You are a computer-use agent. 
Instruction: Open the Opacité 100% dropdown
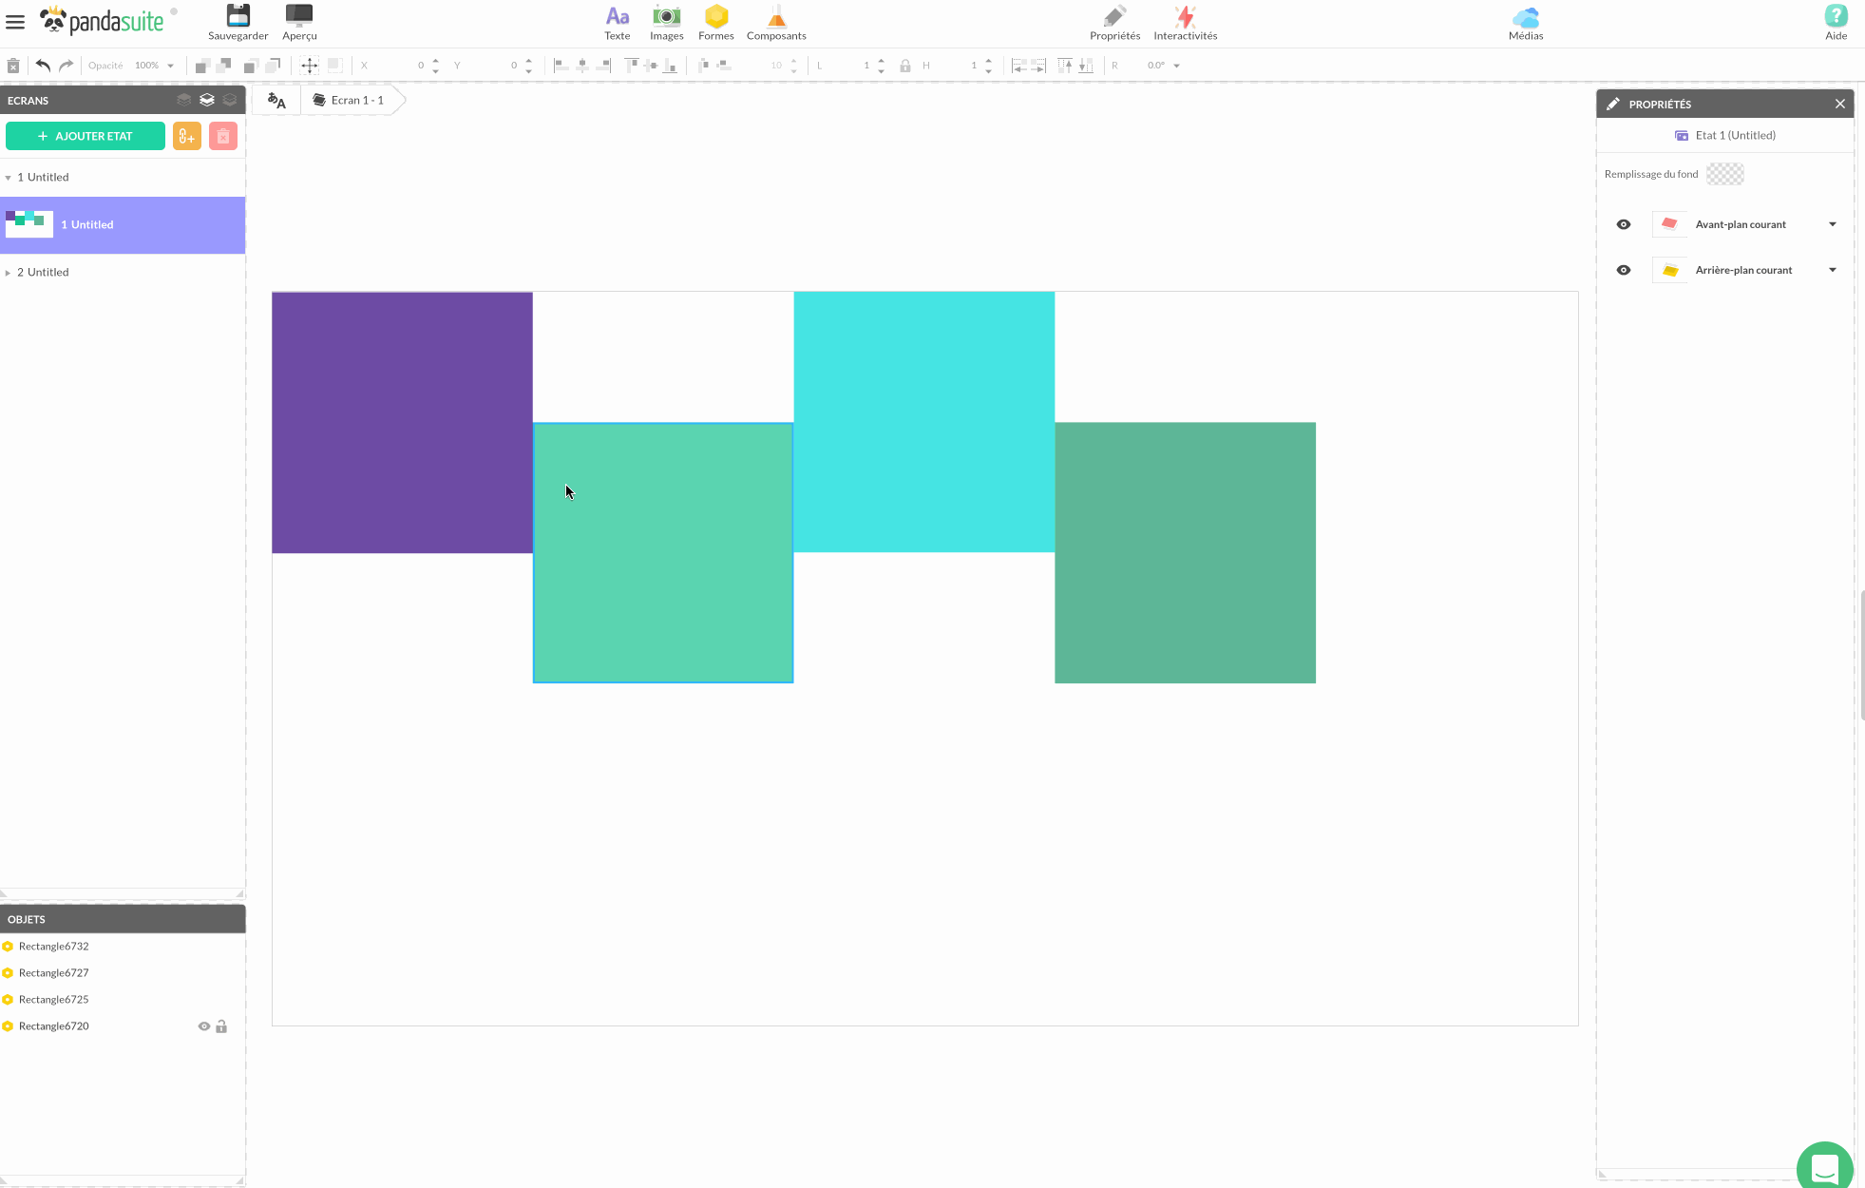(170, 66)
